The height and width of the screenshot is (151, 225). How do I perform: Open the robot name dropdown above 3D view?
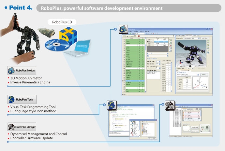point(191,38)
